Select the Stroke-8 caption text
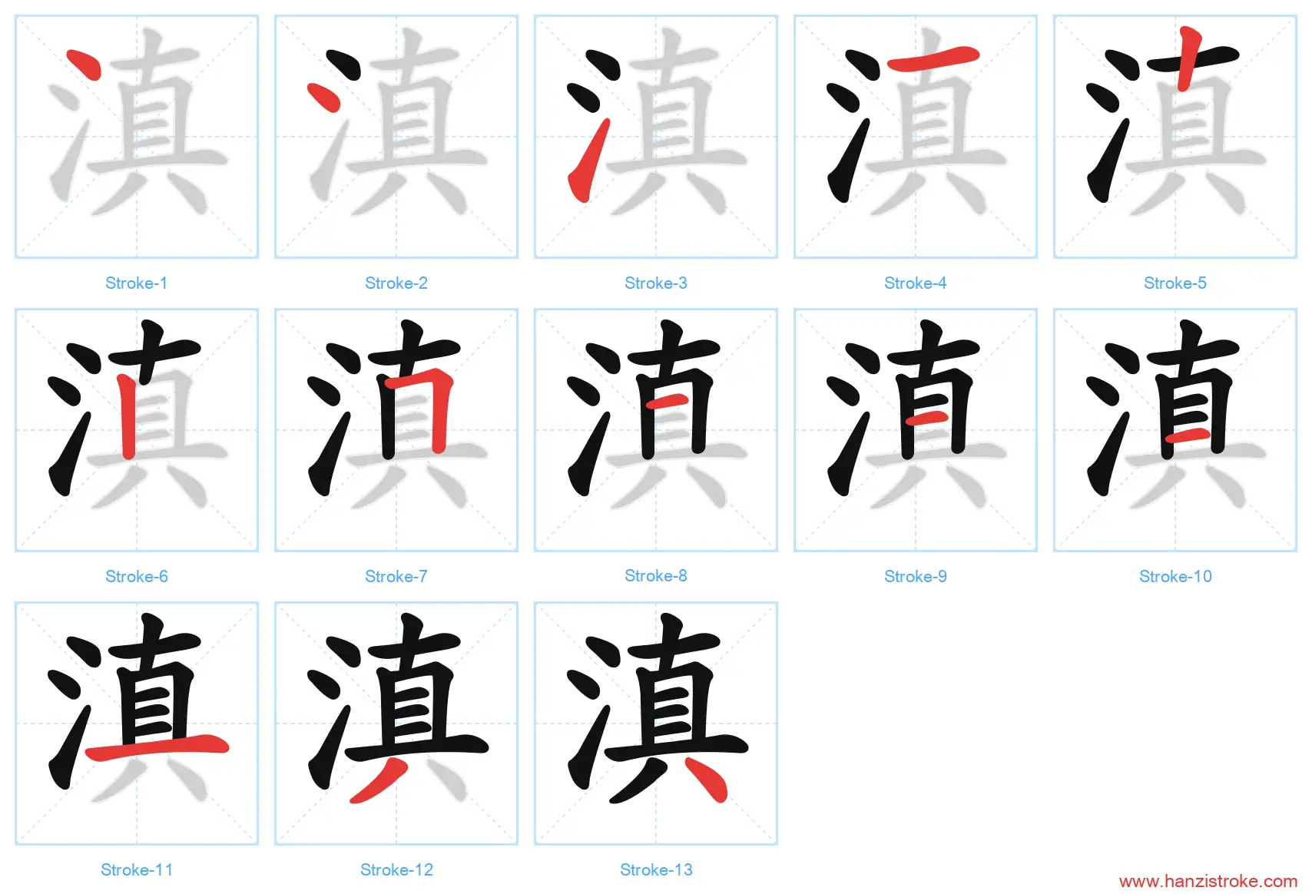Image resolution: width=1312 pixels, height=894 pixels. [x=656, y=576]
